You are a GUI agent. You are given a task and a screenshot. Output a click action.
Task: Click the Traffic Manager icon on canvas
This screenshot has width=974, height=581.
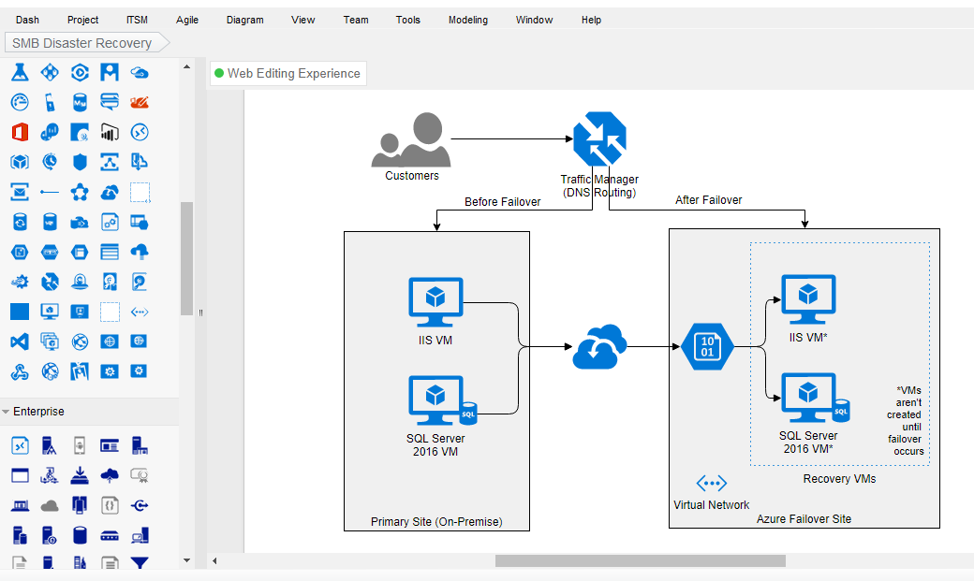(599, 139)
